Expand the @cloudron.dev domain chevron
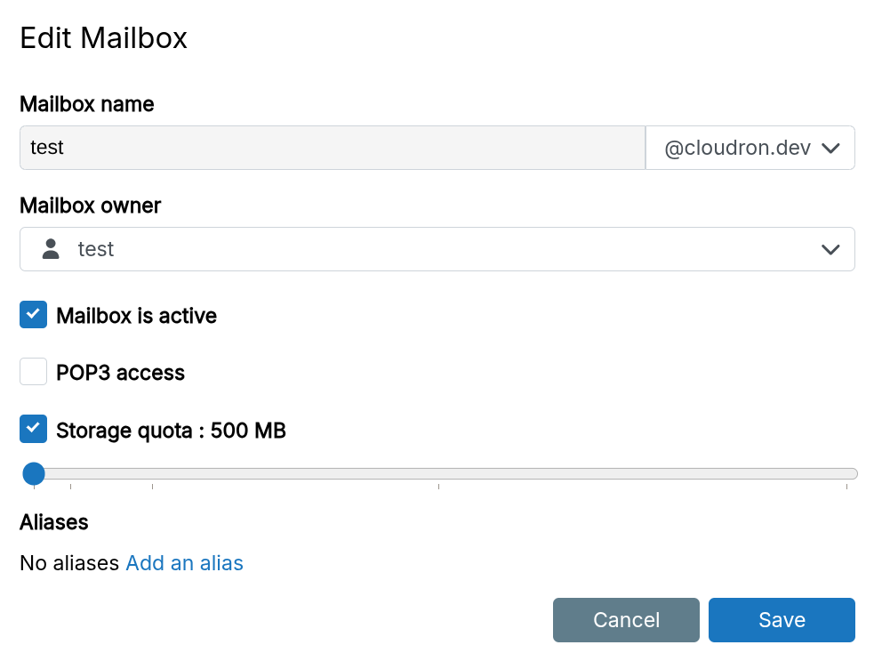Image resolution: width=874 pixels, height=661 pixels. [x=830, y=149]
